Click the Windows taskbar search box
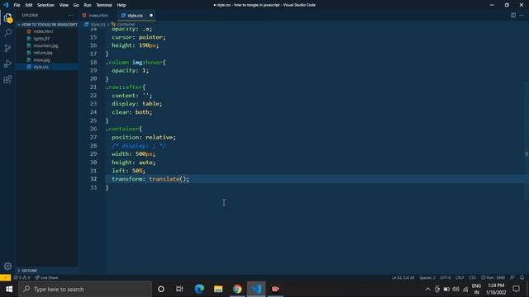Viewport: 529px width, 297px height. [x=85, y=289]
